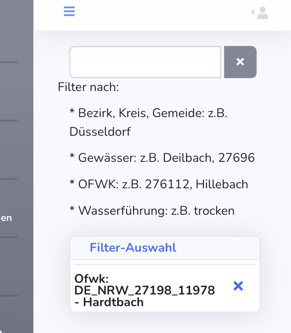Clear the filter search field
This screenshot has width=291, height=333.
coord(241,62)
